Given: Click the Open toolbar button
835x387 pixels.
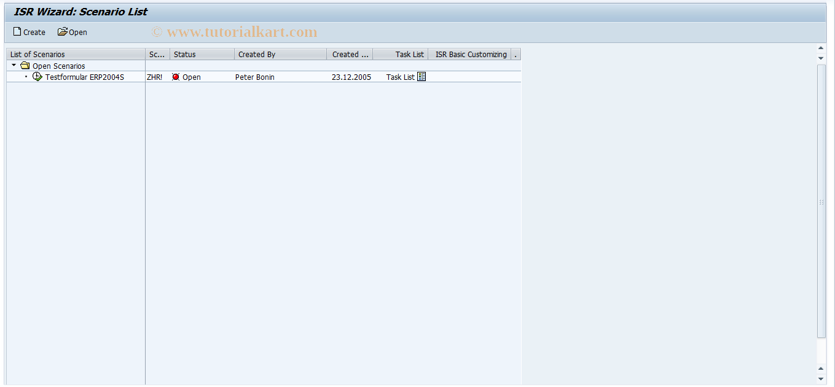Looking at the screenshot, I should (73, 32).
